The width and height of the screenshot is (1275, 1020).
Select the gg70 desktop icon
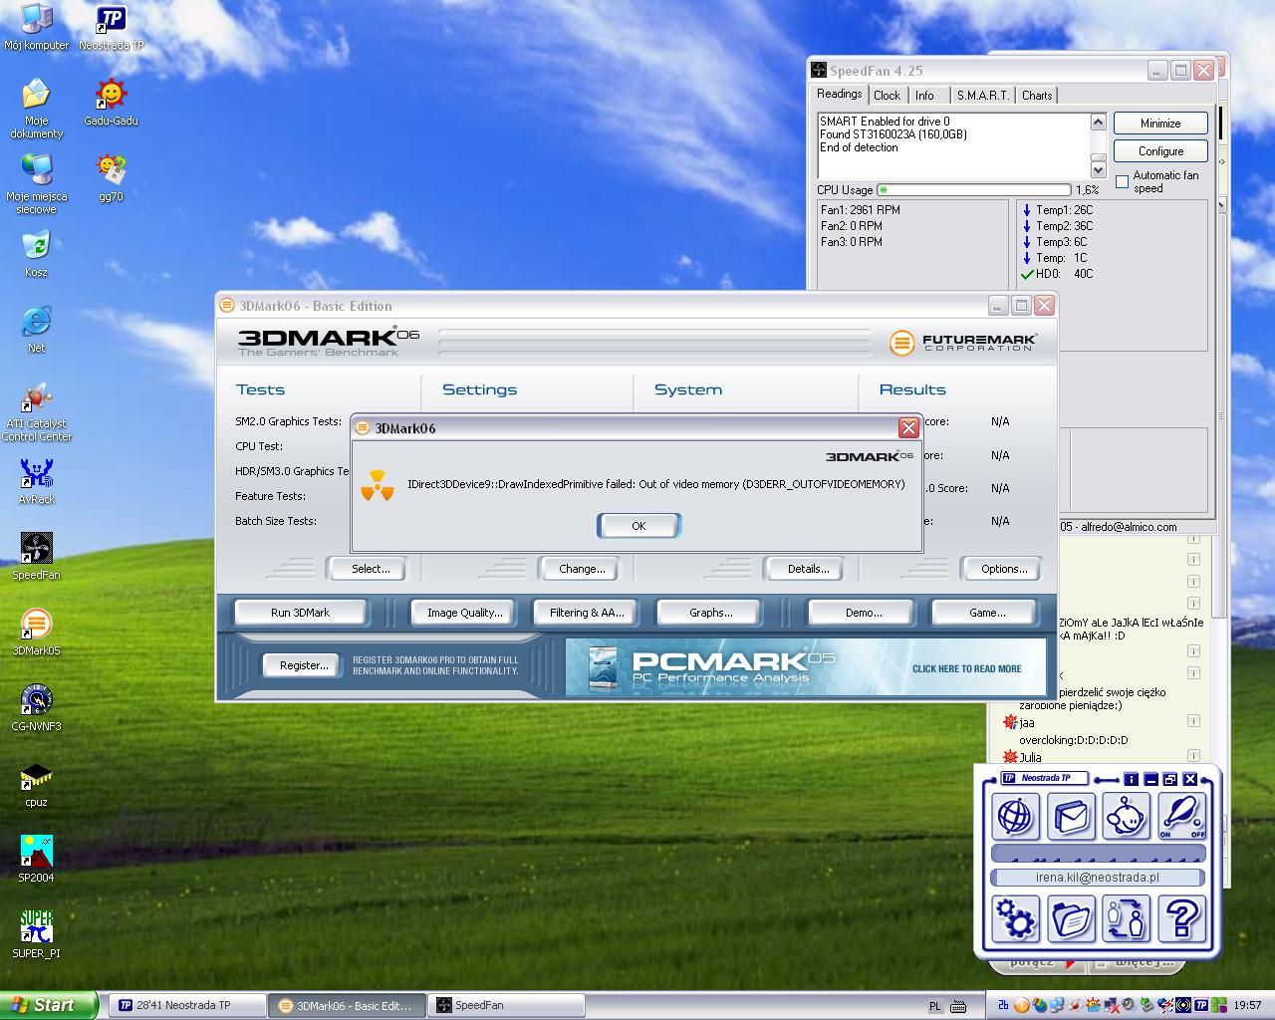coord(111,179)
